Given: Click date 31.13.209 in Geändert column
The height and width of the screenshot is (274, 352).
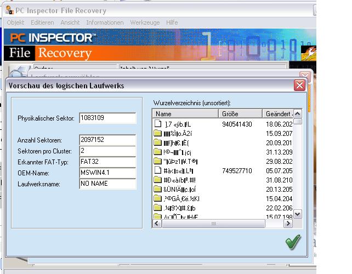Looking at the screenshot, I should [x=279, y=152].
